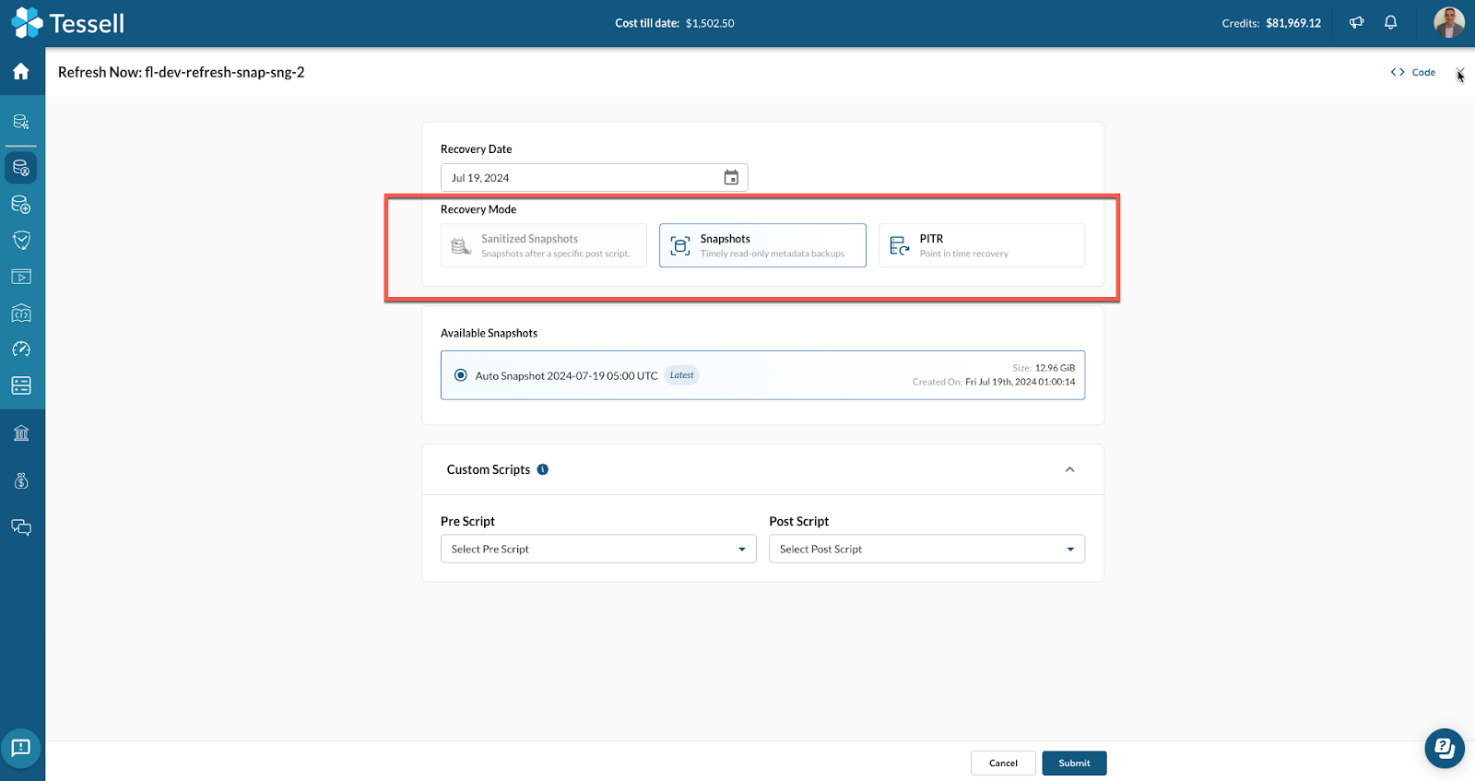The height and width of the screenshot is (781, 1475).
Task: Open the bank governance icon in the sidebar
Action: click(x=21, y=433)
